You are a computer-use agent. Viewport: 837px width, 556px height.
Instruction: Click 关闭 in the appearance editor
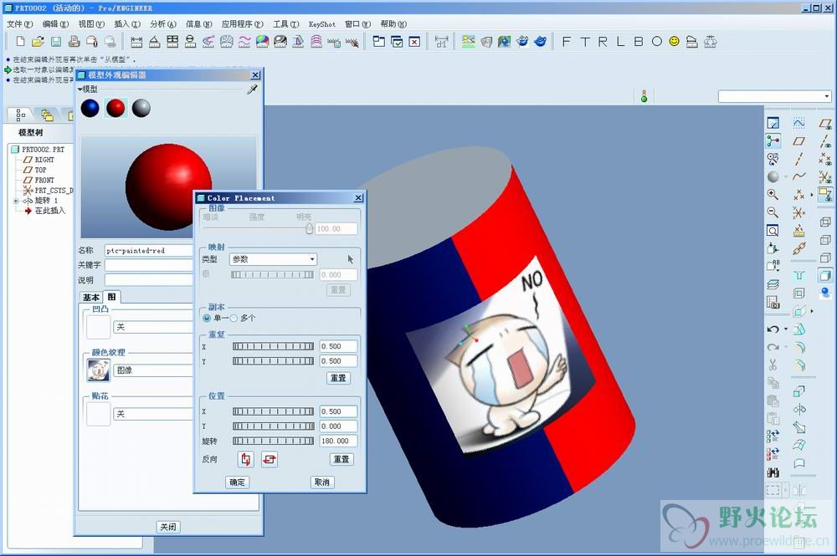click(168, 527)
